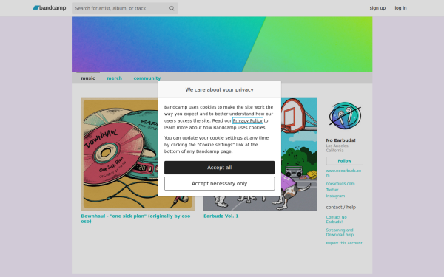Click the We care about your privacy heading
The height and width of the screenshot is (277, 444).
[220, 89]
